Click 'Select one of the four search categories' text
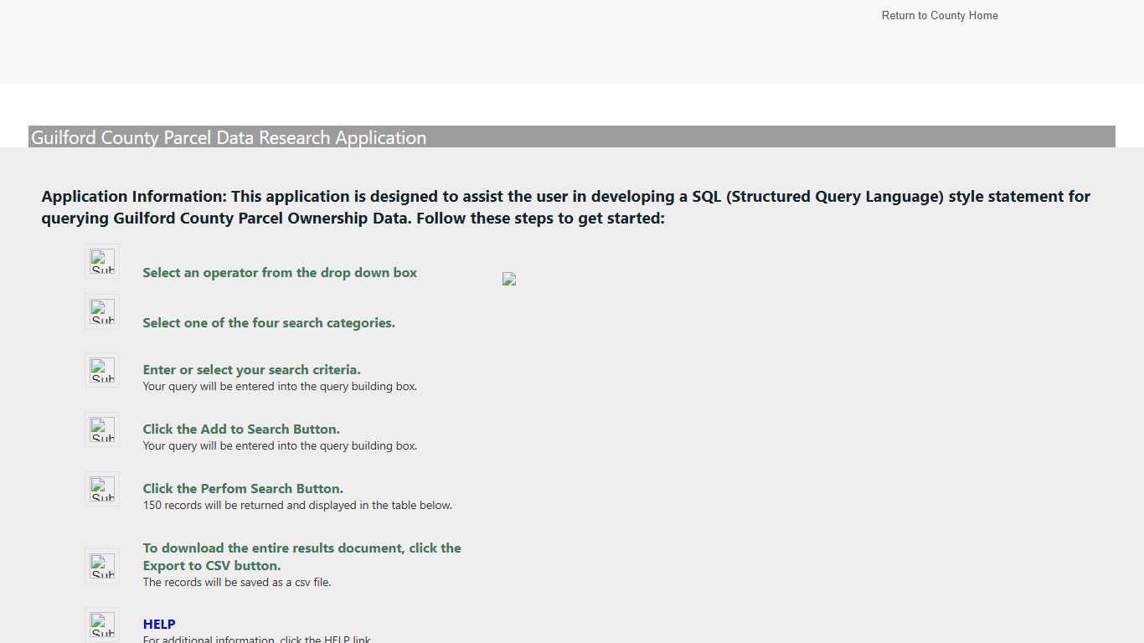The height and width of the screenshot is (643, 1144). pyautogui.click(x=269, y=323)
